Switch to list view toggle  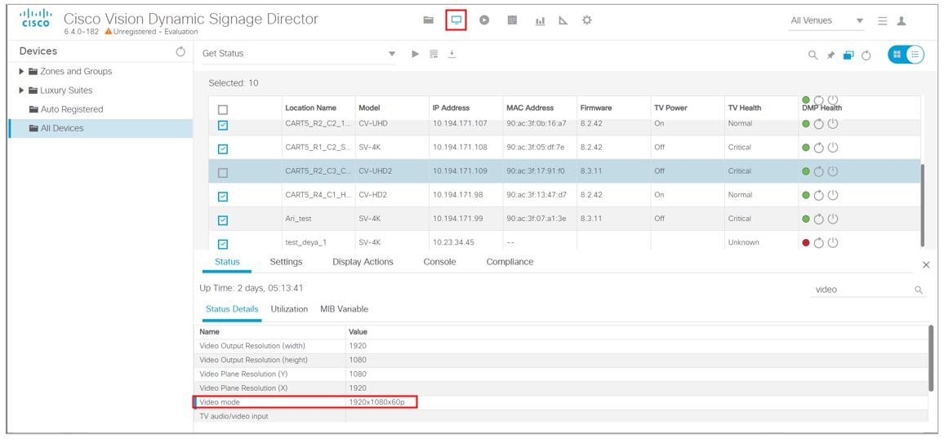tap(915, 55)
